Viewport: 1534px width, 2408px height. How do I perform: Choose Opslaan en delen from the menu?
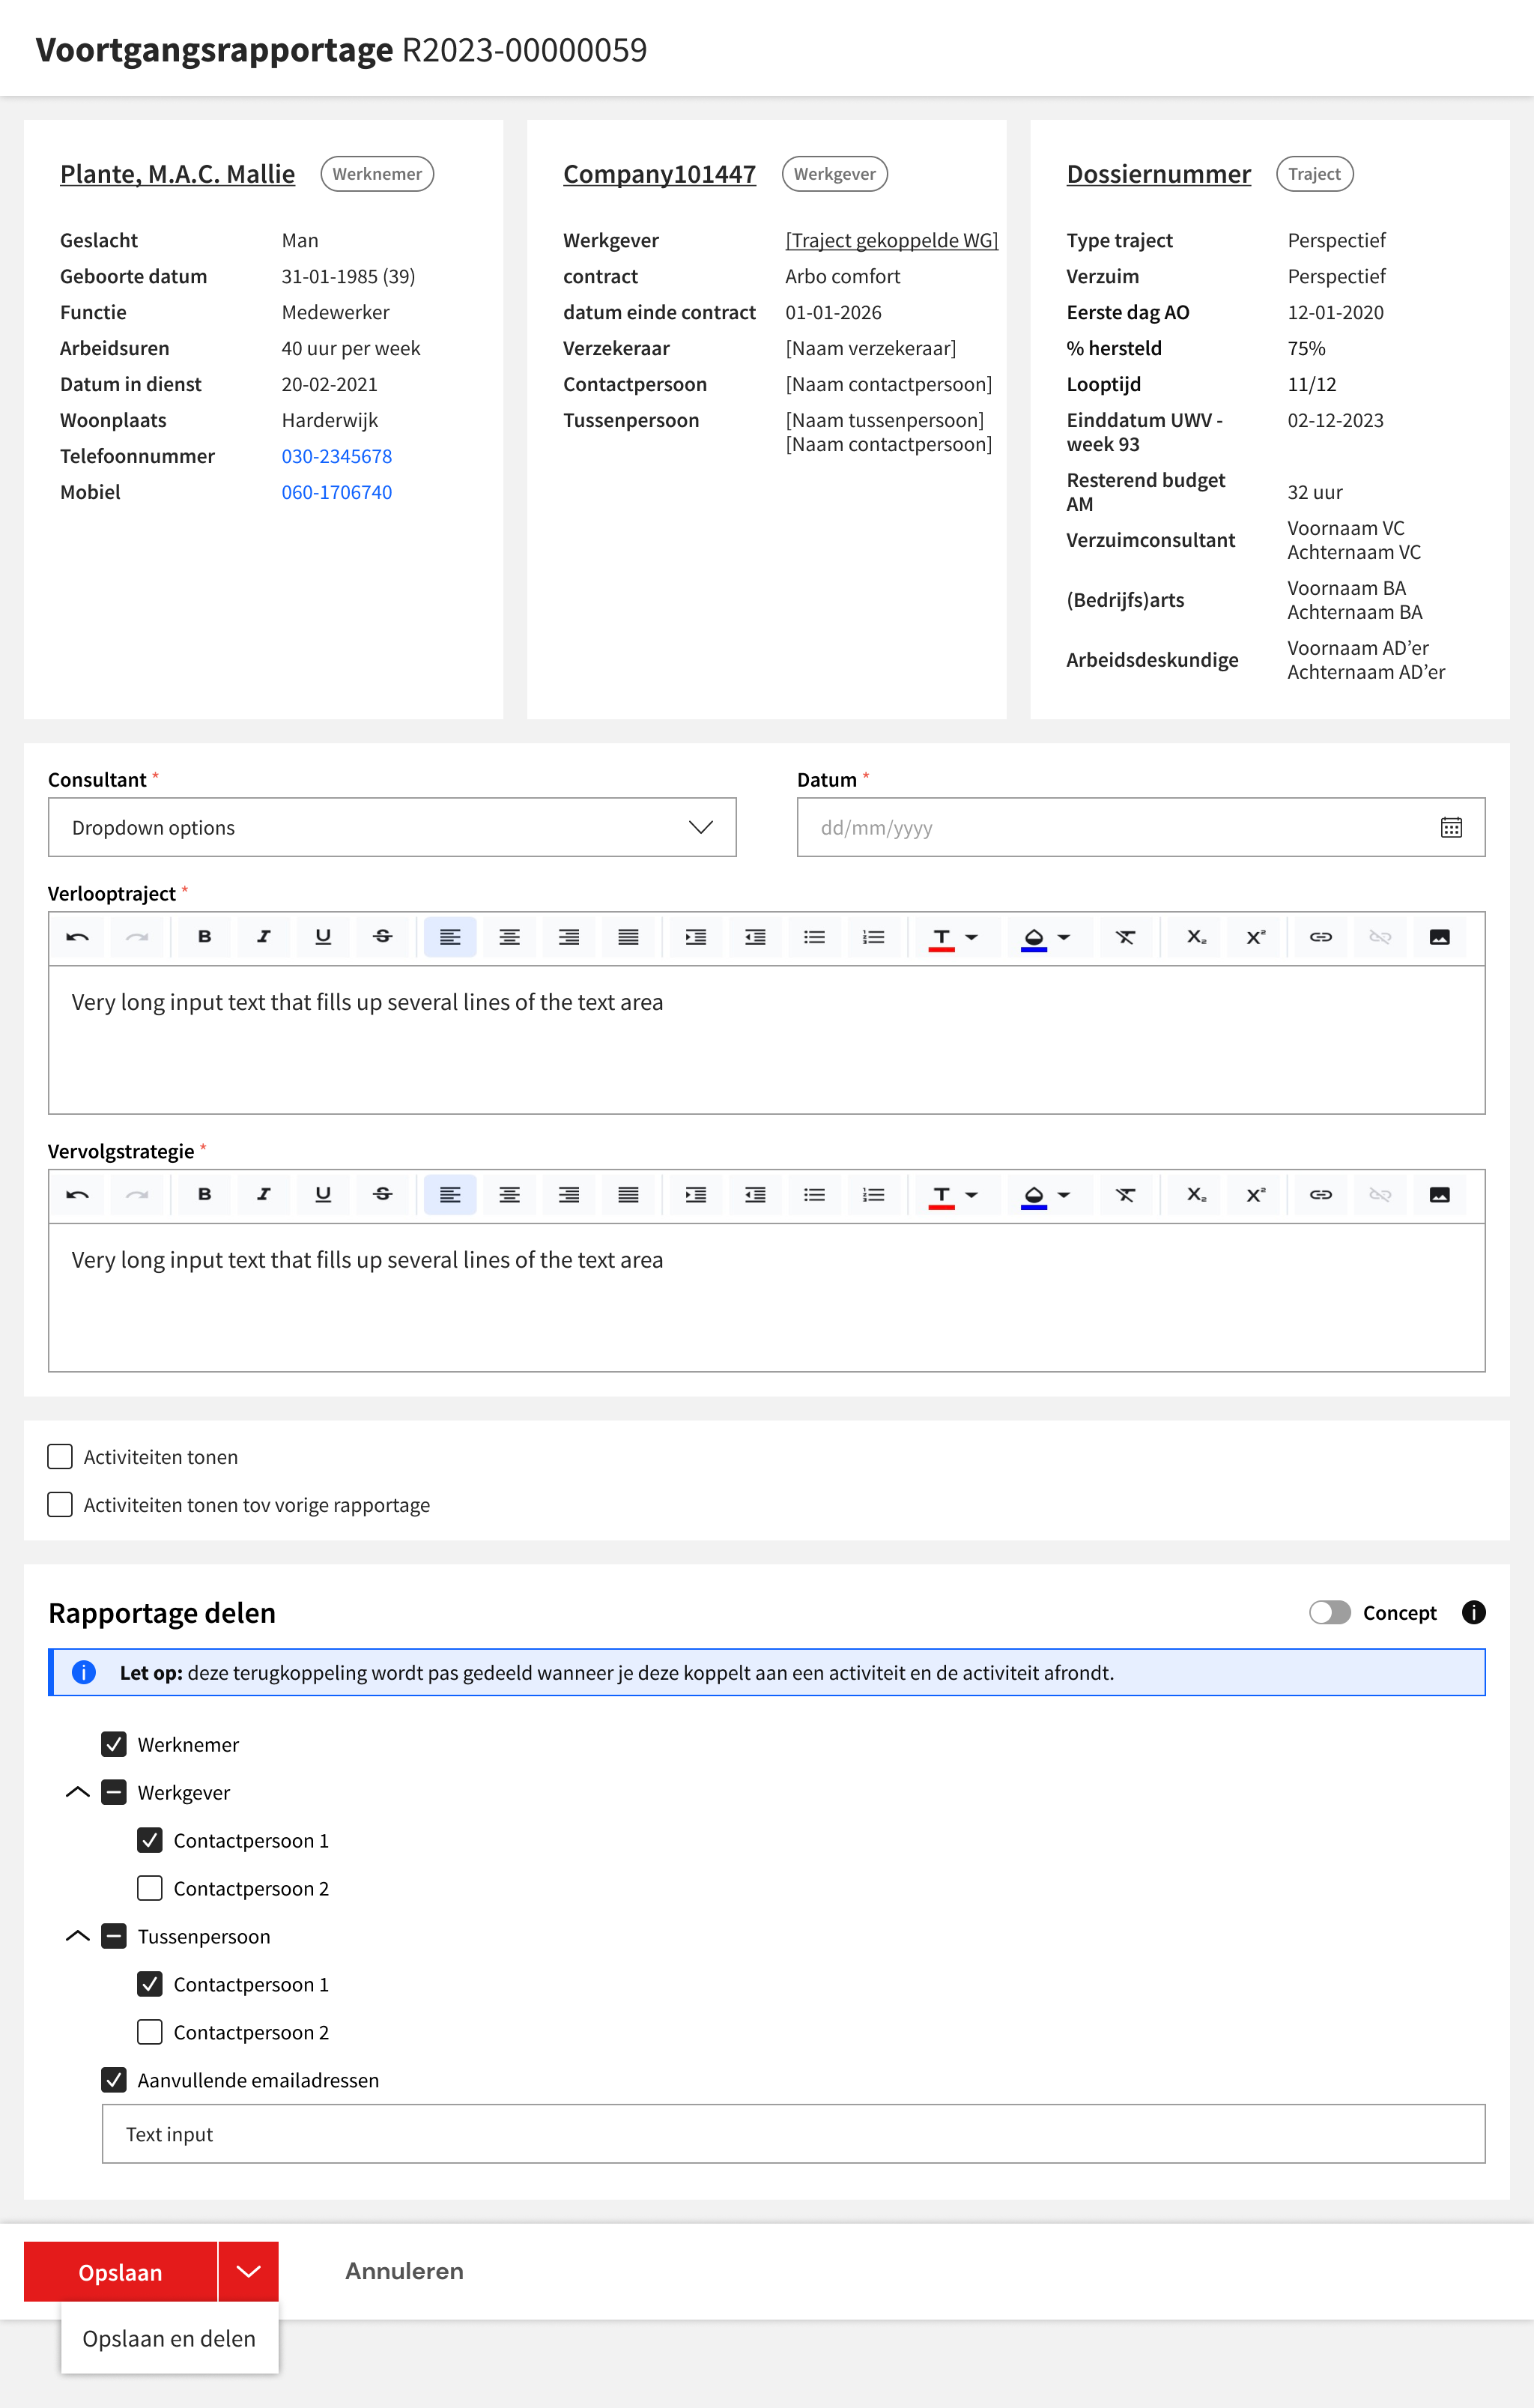point(169,2338)
